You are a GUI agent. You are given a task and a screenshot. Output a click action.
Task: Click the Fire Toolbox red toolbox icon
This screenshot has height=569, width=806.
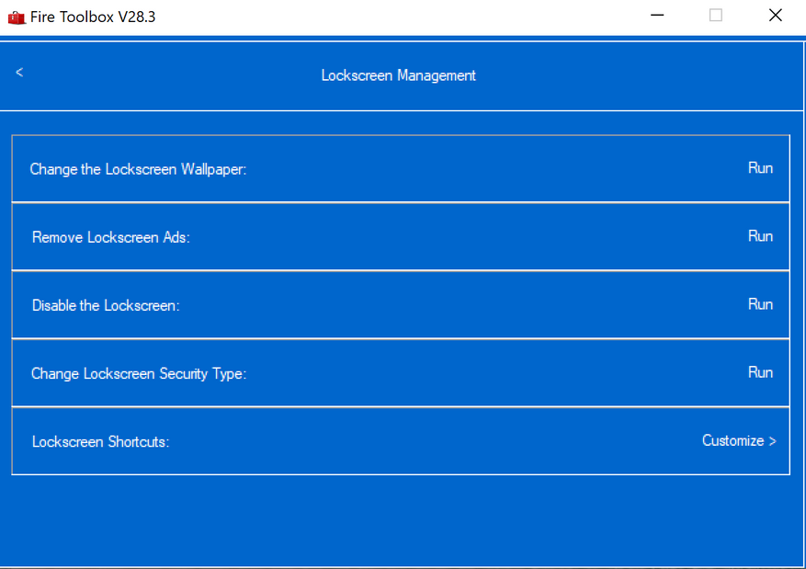[17, 17]
